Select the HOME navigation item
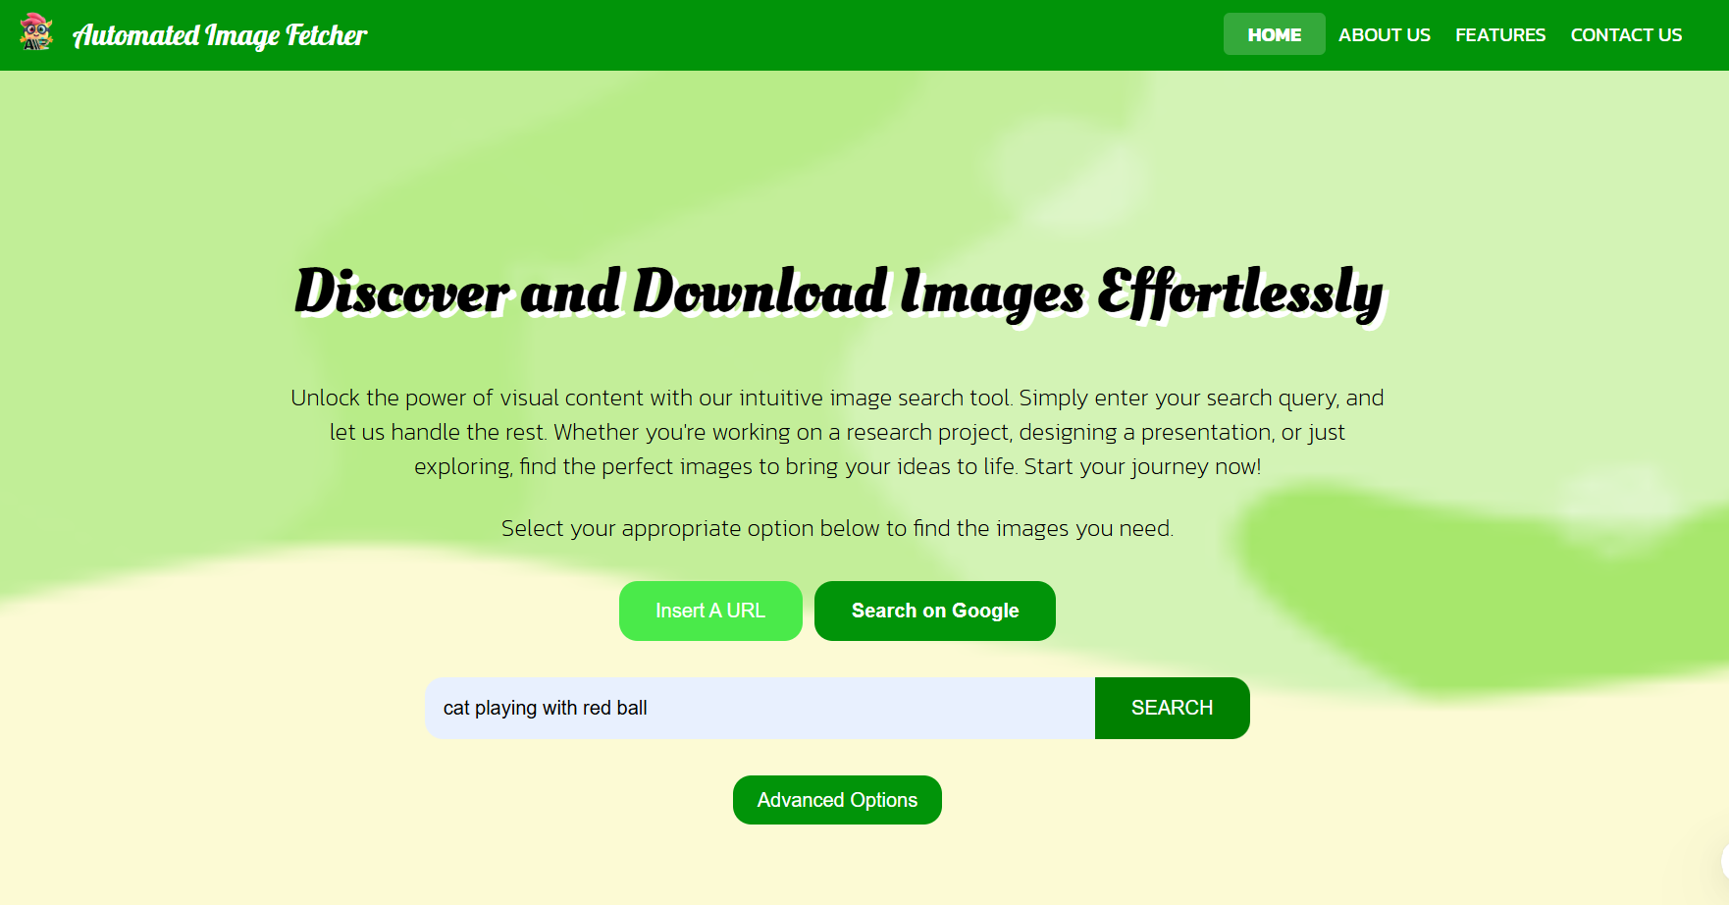Screen dimensions: 1729x905 (x=1273, y=33)
